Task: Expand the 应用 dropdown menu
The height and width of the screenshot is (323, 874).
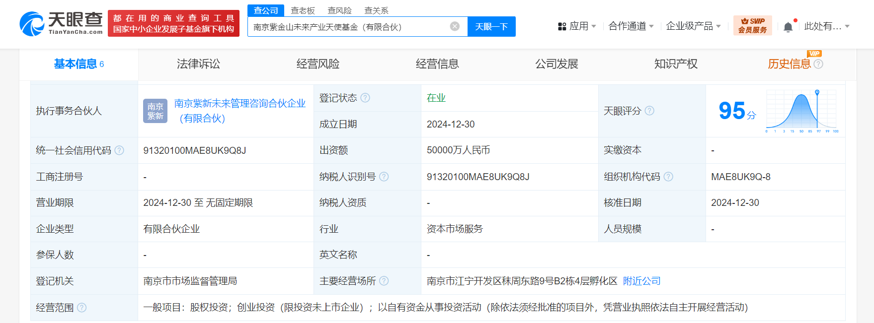Action: pos(577,26)
